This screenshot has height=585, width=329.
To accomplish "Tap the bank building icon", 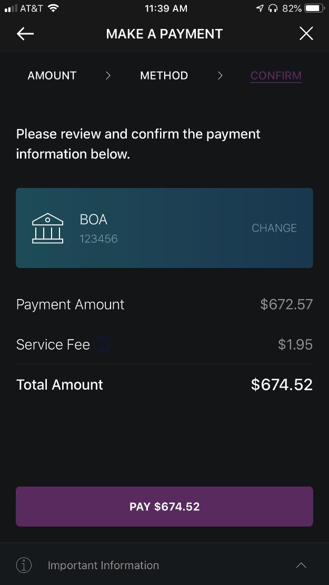I will click(x=47, y=229).
